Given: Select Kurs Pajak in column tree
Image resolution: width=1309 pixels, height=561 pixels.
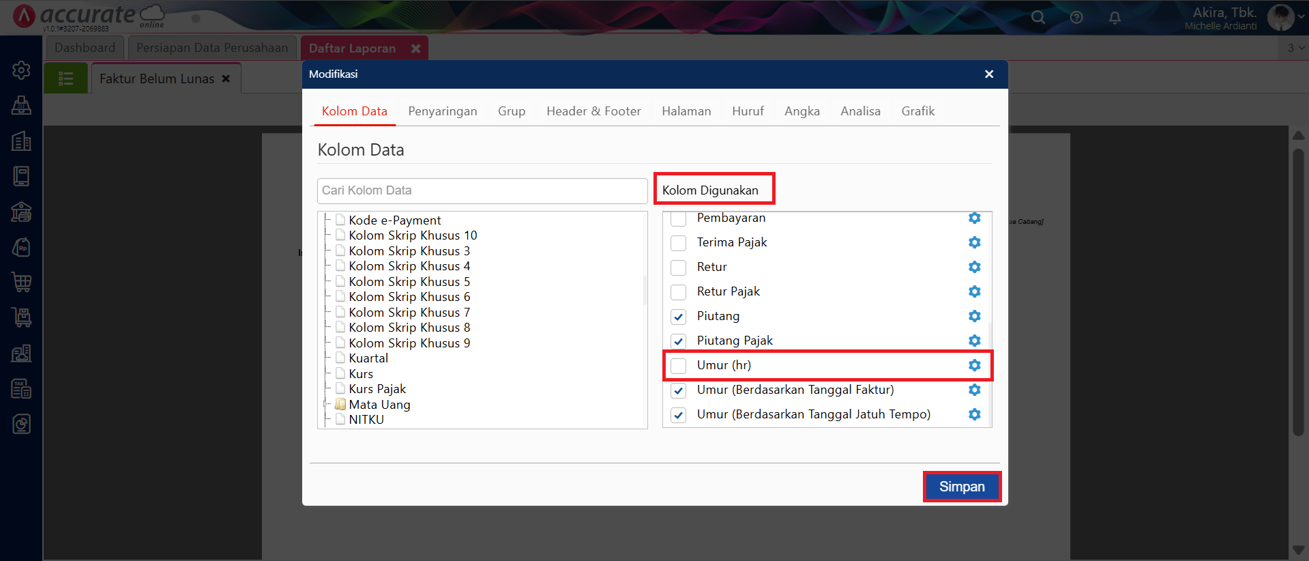Looking at the screenshot, I should [x=377, y=389].
